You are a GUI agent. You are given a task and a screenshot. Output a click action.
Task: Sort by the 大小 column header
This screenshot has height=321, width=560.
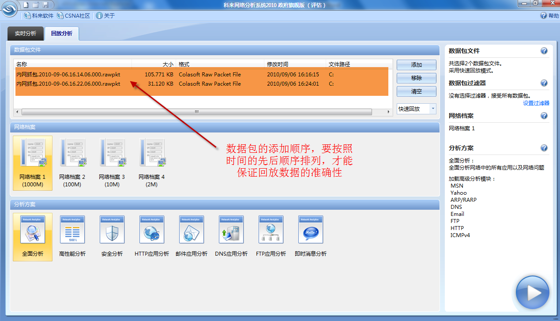coord(154,64)
